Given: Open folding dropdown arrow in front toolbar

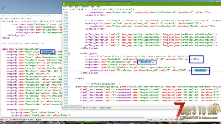Looking at the screenshot, I should click(x=118, y=9).
